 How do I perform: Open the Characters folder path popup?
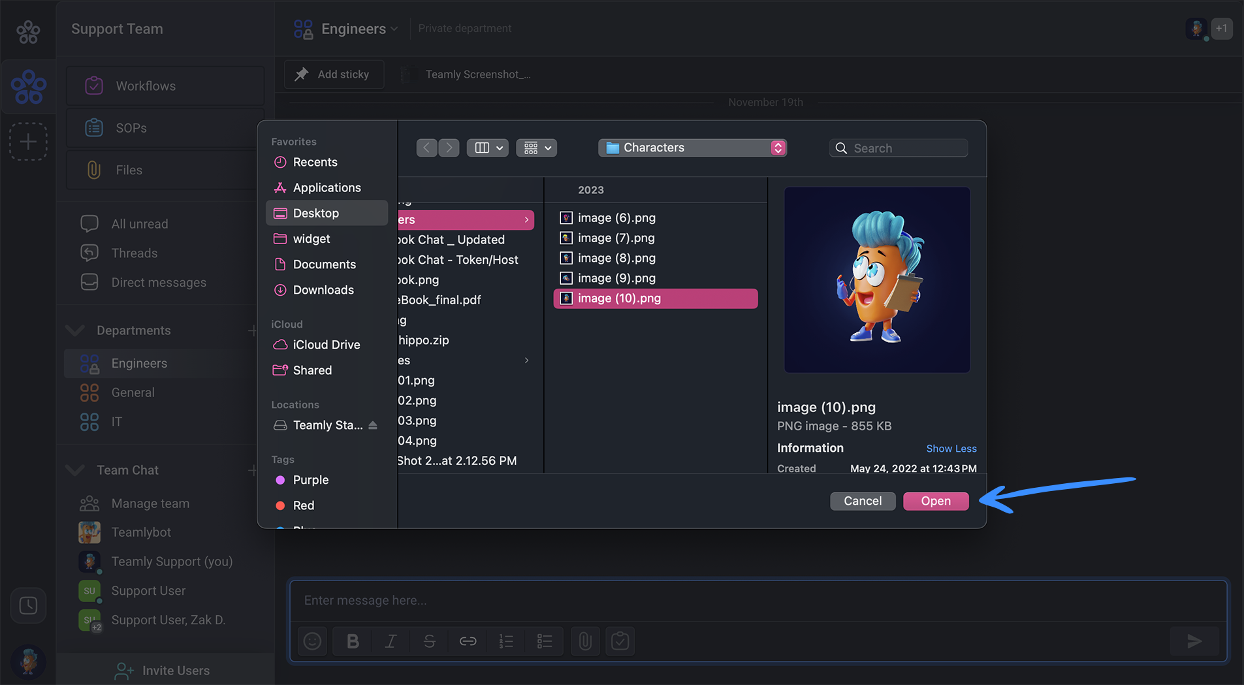coord(692,148)
